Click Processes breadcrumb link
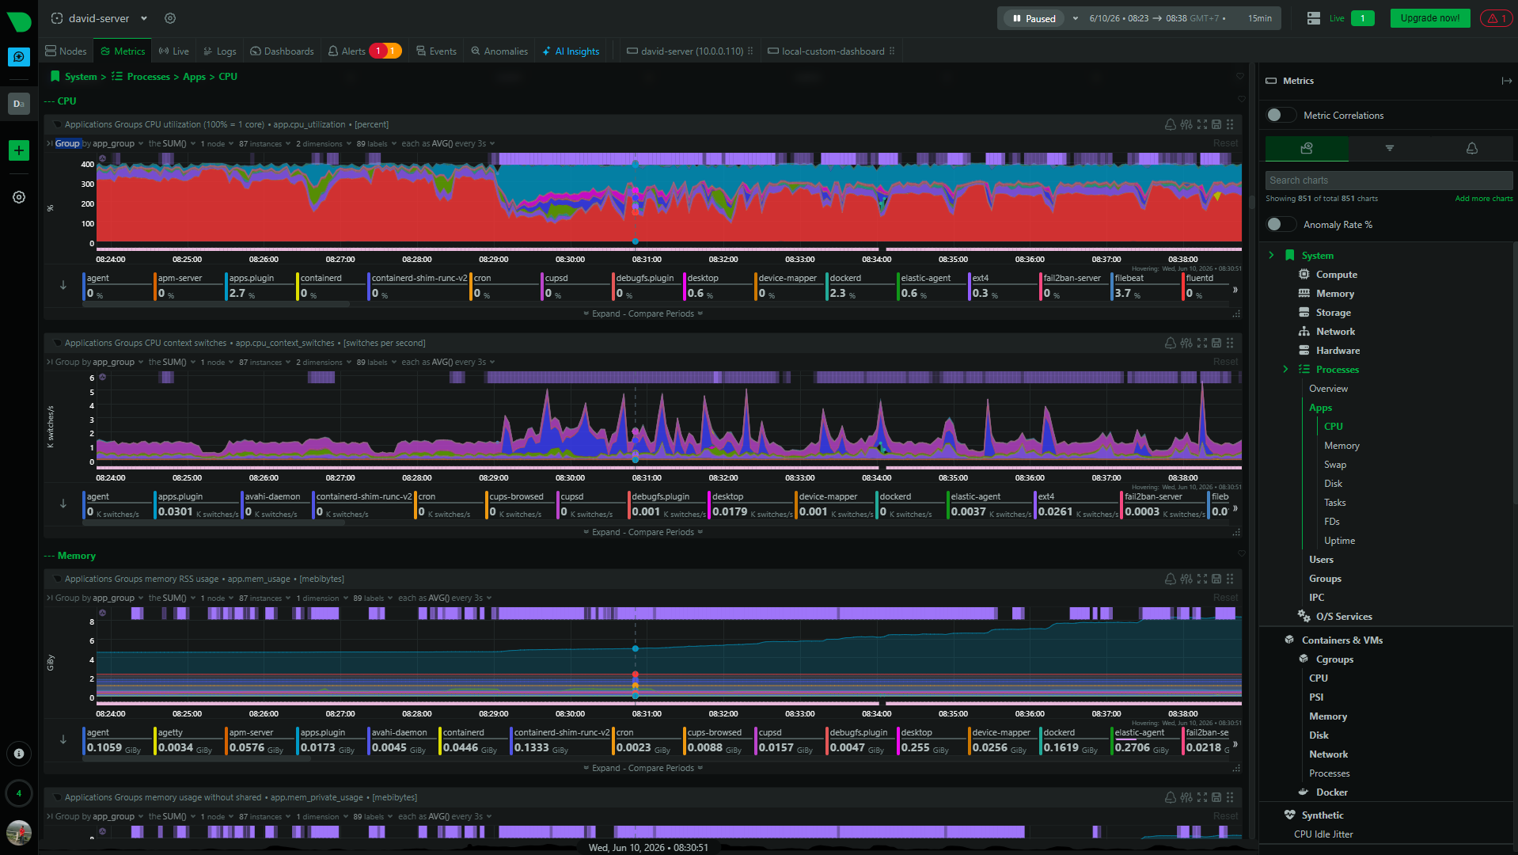 pyautogui.click(x=148, y=77)
